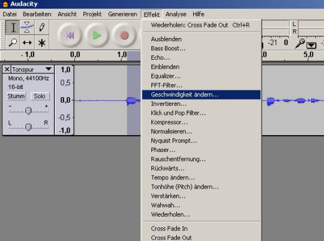Select the Multi-tool asterisk icon
Screen dimensions: 324x241
click(42, 42)
